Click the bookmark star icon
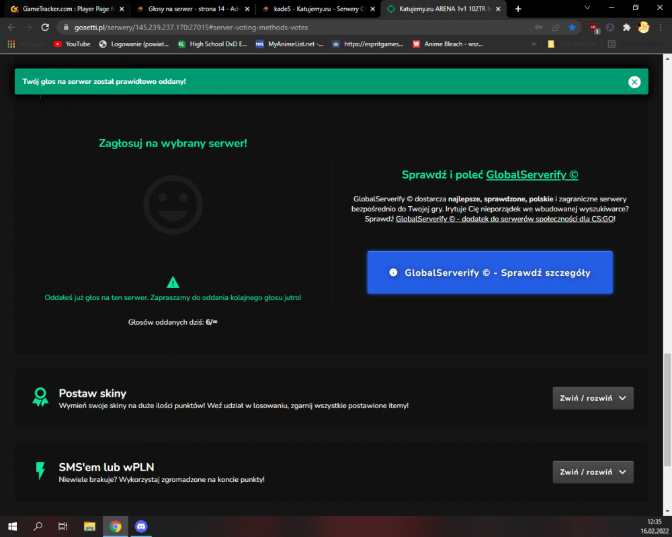The width and height of the screenshot is (672, 537). [572, 28]
